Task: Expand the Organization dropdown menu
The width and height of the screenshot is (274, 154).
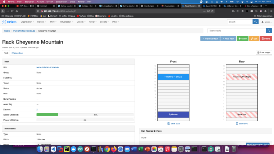Action: [x=27, y=22]
